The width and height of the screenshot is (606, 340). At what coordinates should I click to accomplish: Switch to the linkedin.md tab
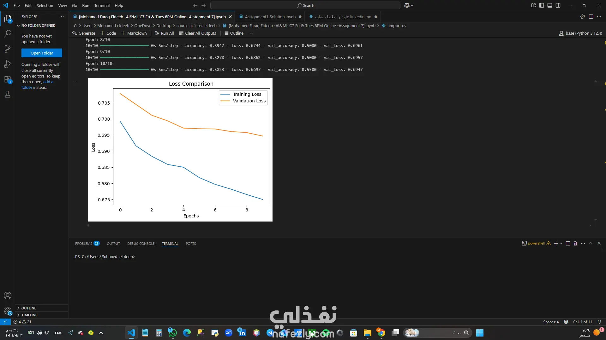[343, 17]
